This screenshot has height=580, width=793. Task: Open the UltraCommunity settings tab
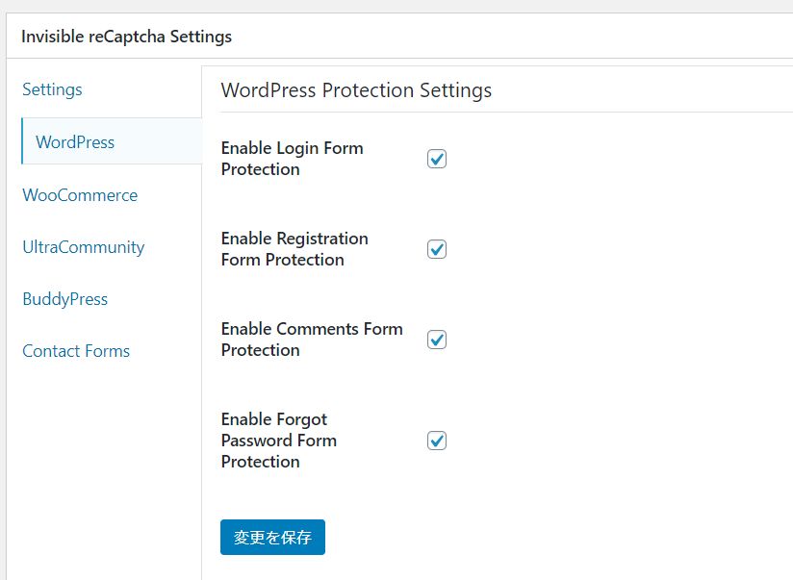(83, 247)
